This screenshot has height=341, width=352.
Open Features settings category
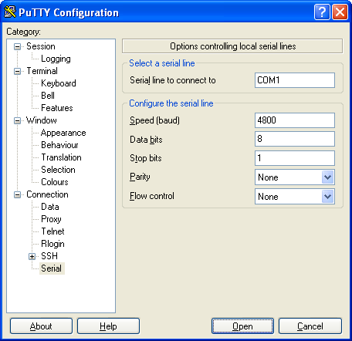coord(57,108)
